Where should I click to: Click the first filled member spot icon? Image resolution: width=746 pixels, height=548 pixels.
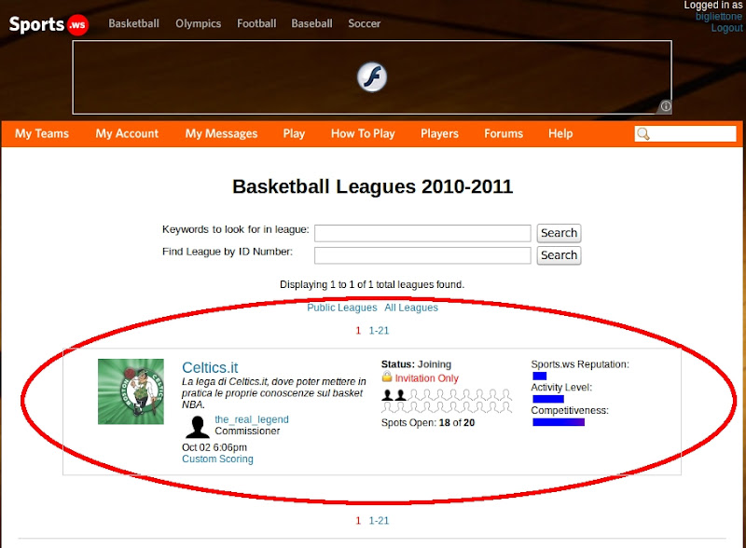pyautogui.click(x=388, y=395)
